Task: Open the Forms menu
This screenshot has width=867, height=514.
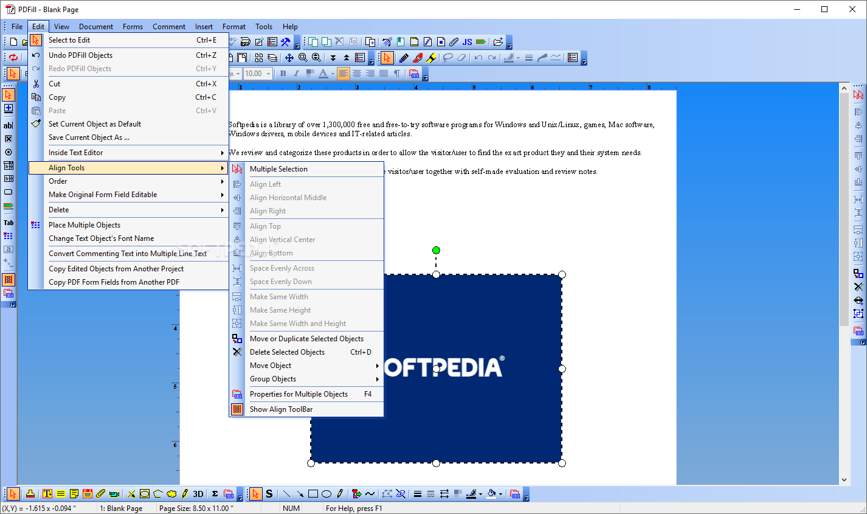Action: (133, 27)
